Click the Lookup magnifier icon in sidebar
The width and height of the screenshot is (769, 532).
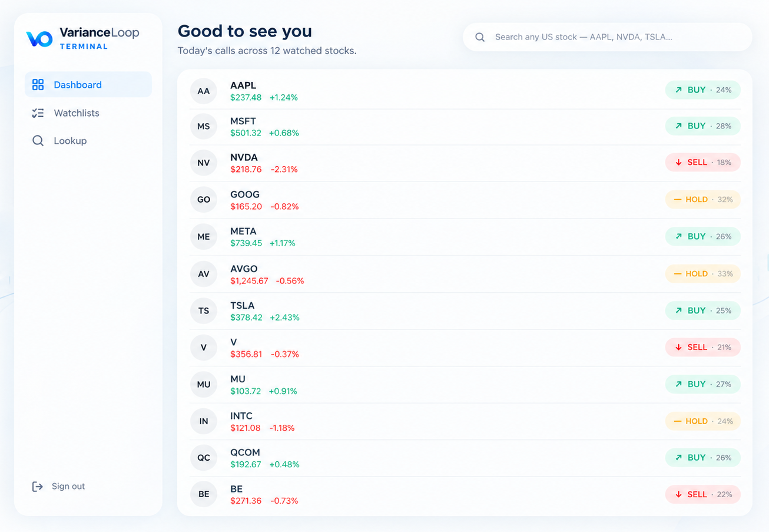tap(38, 141)
